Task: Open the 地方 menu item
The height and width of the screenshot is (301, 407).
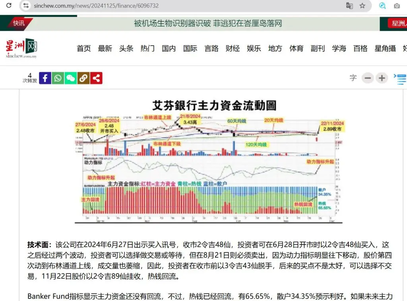Action: click(x=275, y=48)
